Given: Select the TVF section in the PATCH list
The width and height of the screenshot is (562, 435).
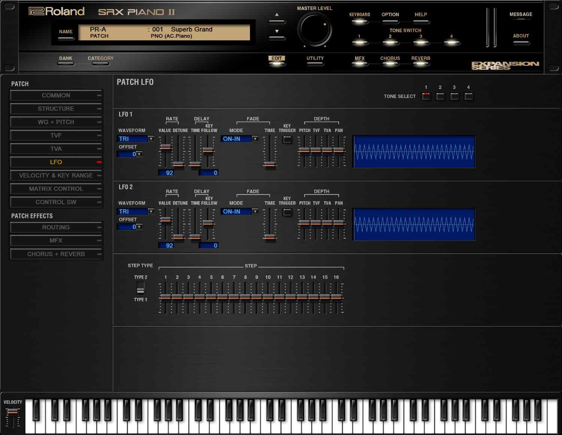Looking at the screenshot, I should coord(56,135).
